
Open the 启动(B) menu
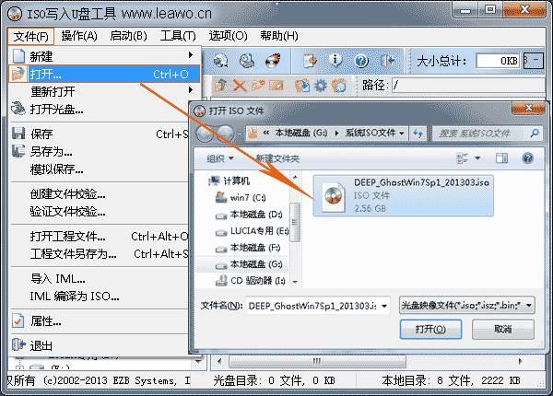pos(128,36)
